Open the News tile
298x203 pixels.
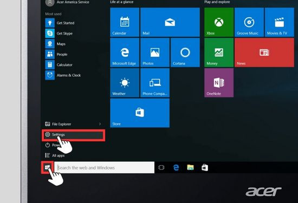pyautogui.click(x=264, y=53)
